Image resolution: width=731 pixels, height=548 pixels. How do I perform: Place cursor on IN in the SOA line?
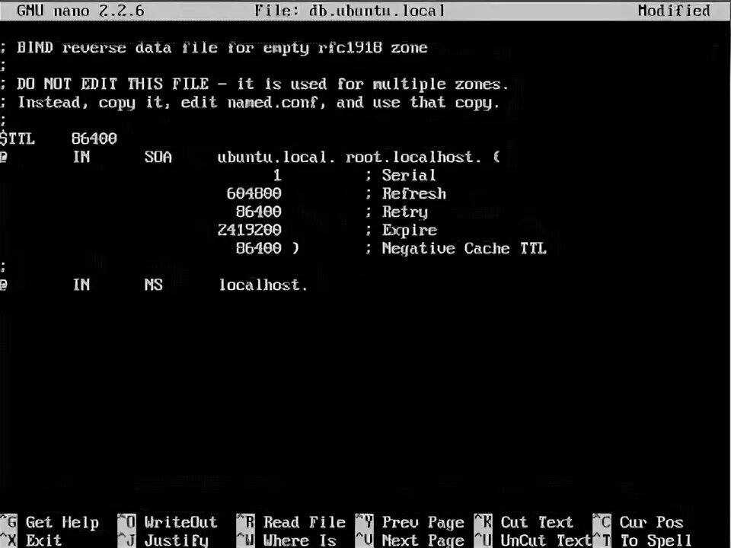click(x=81, y=157)
